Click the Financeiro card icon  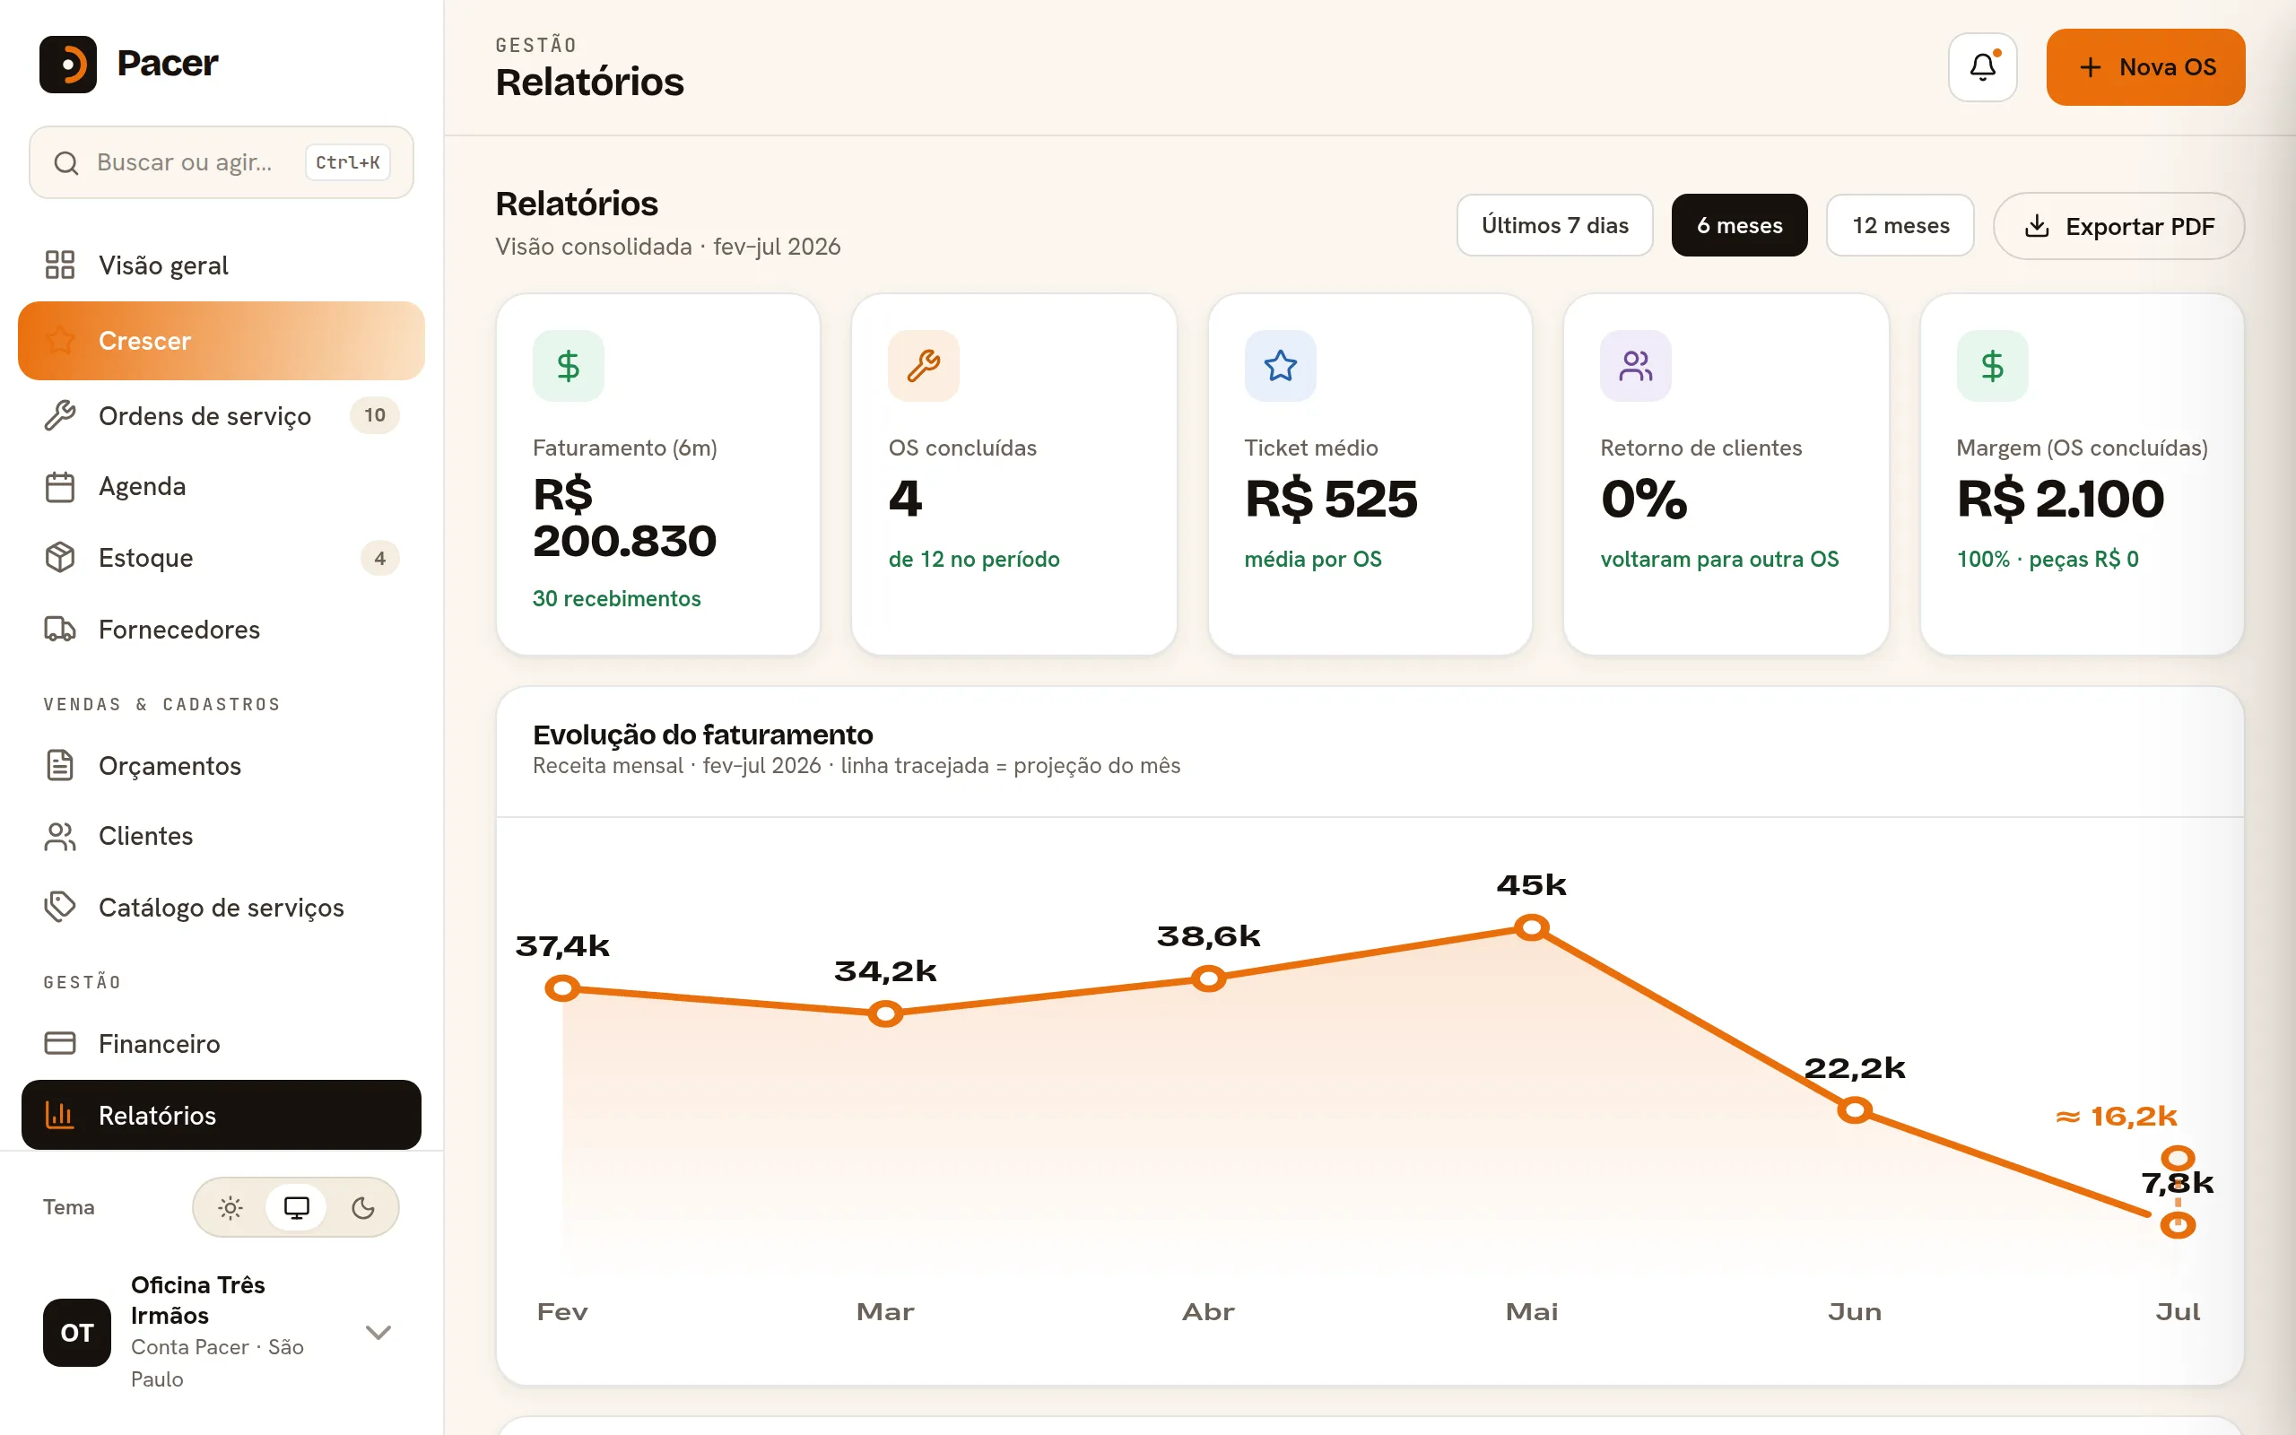click(x=60, y=1043)
